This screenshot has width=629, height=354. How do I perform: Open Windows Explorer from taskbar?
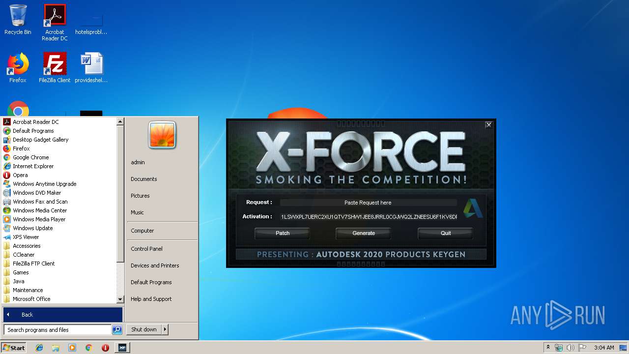[x=56, y=348]
